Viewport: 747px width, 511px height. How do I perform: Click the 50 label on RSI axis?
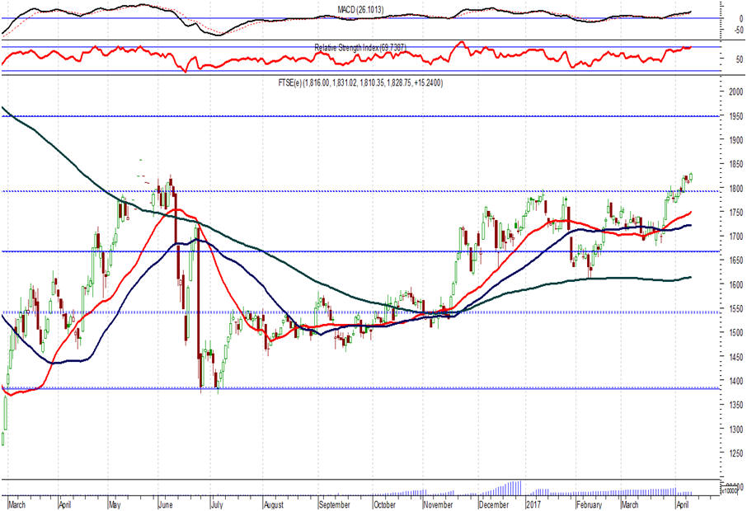coord(740,60)
